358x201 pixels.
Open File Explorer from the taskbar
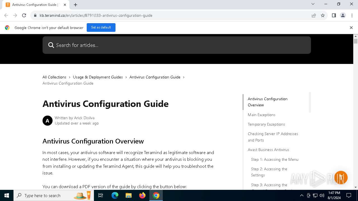[x=129, y=195]
